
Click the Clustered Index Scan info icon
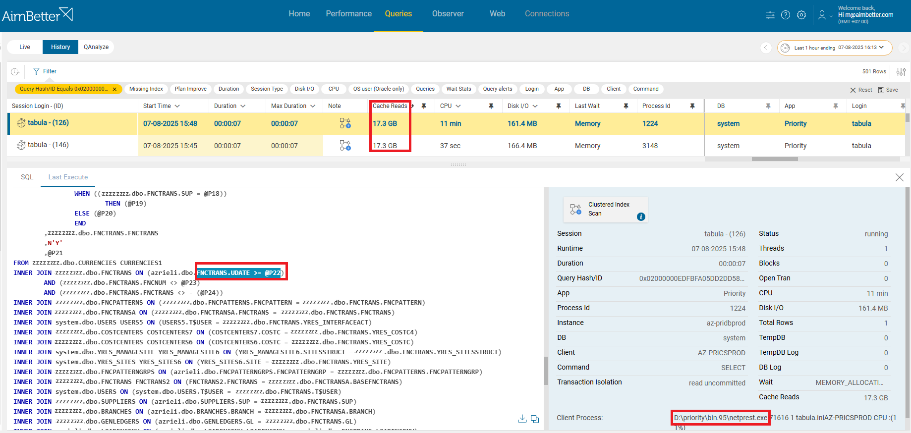[x=641, y=216]
